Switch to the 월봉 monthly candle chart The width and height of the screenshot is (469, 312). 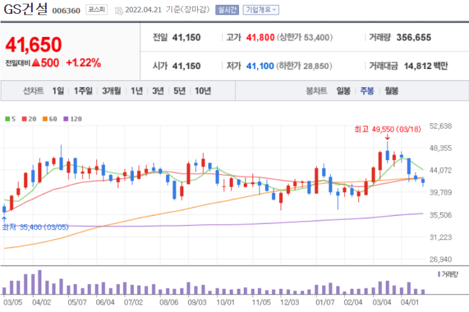[x=391, y=91]
